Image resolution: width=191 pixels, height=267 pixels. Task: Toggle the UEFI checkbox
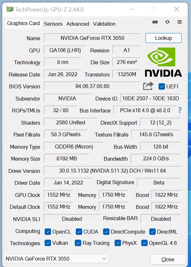click(161, 86)
